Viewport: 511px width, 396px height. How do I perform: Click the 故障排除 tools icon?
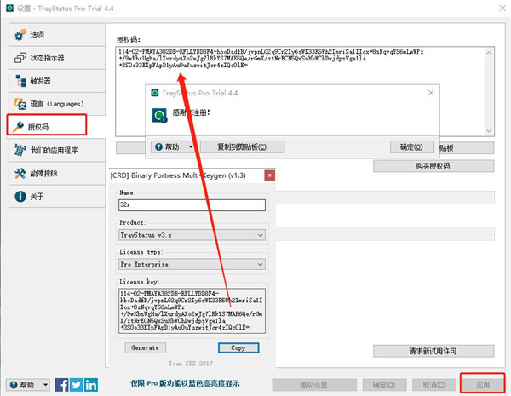point(20,173)
